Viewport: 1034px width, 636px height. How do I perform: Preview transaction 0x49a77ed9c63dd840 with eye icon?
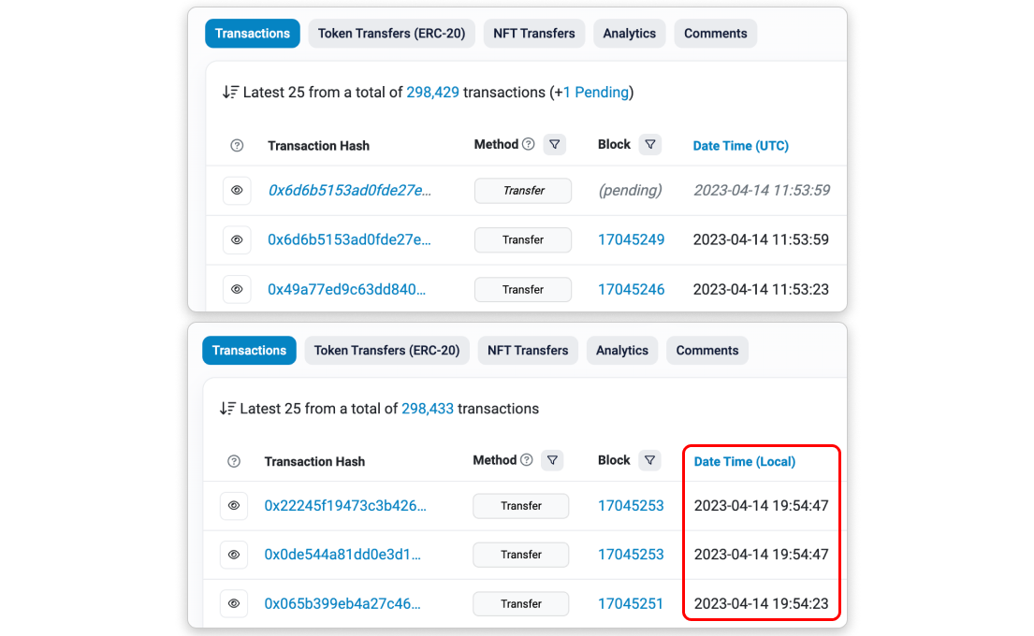tap(237, 289)
